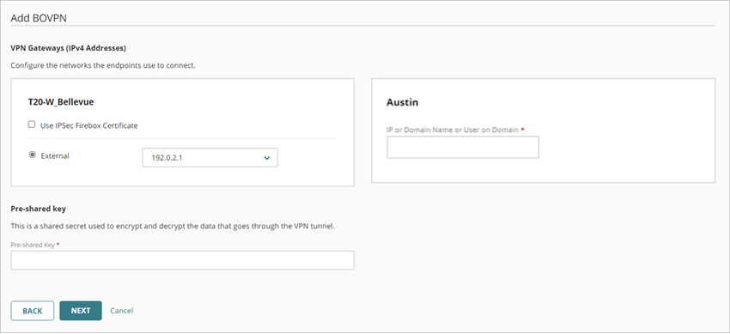The image size is (730, 334).
Task: Enable Use IPSec Firebox Certificate checkbox
Action: [32, 124]
